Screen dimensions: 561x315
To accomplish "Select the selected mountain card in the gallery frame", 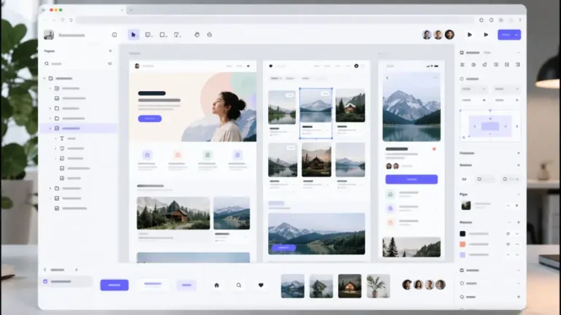I will click(x=316, y=113).
